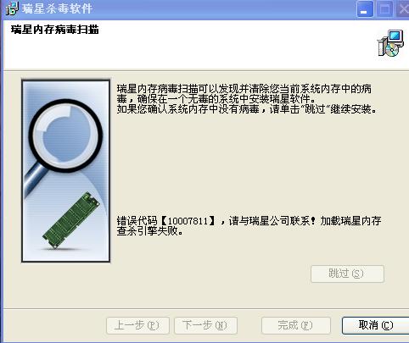This screenshot has width=409, height=343.
Task: Close the installer with the title bar X
Action: click(403, 9)
